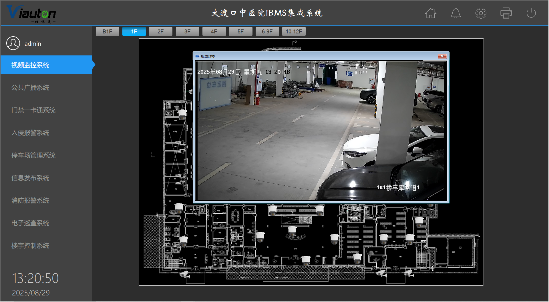Click the live garage camera video feed
The width and height of the screenshot is (549, 302).
click(321, 131)
